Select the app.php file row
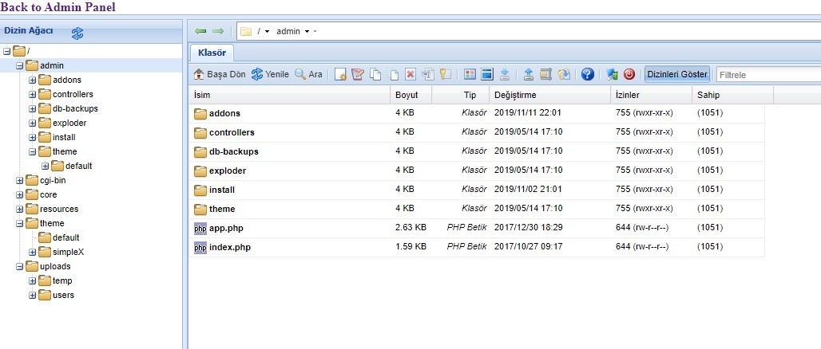This screenshot has height=349, width=821. (x=477, y=229)
